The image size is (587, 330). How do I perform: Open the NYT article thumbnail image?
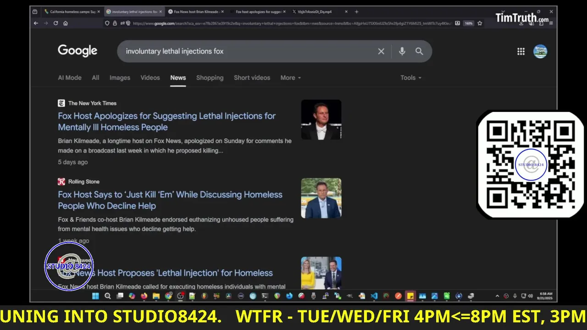point(321,120)
